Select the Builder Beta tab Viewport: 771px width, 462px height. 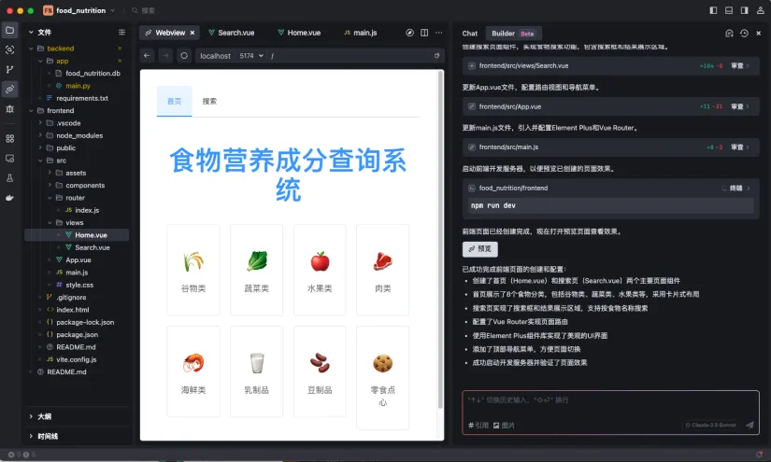coord(513,34)
